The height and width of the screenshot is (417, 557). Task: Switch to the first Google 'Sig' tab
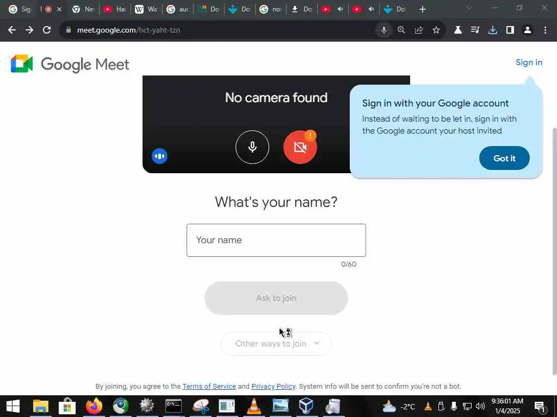(x=19, y=9)
